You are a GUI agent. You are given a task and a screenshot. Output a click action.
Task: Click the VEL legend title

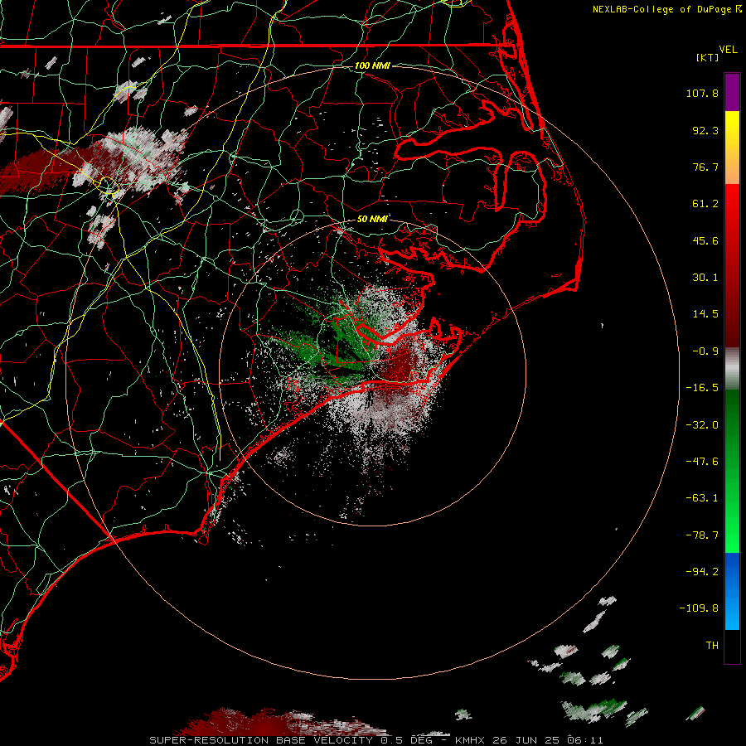pos(728,50)
